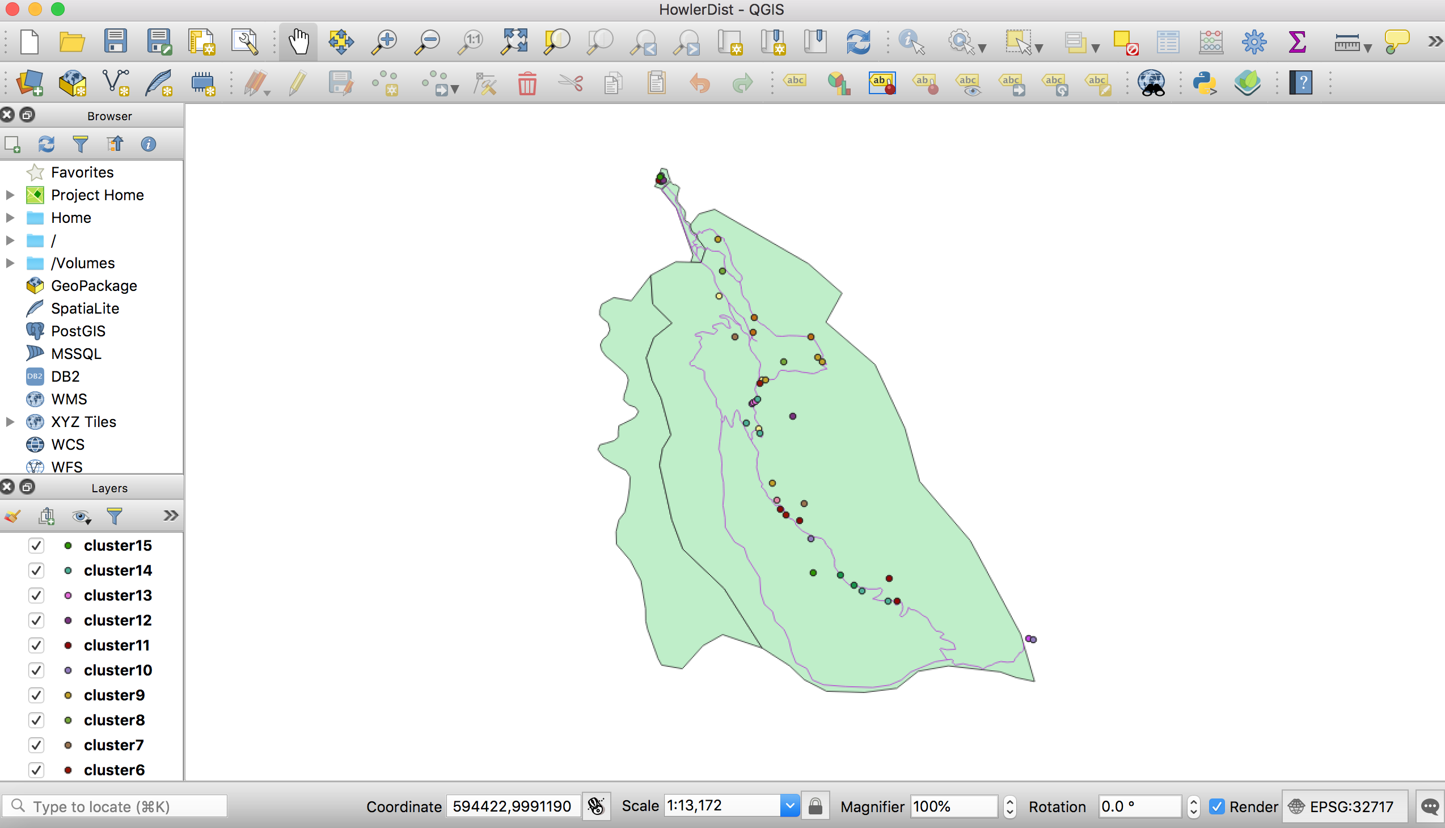
Task: Click the Undo arrow icon
Action: [x=699, y=83]
